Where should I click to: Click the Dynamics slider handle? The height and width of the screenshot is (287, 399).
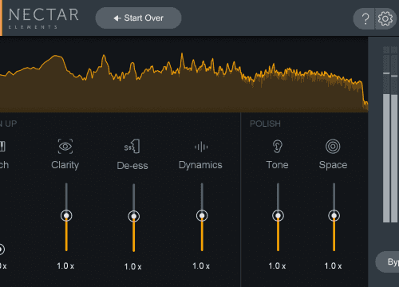point(202,215)
